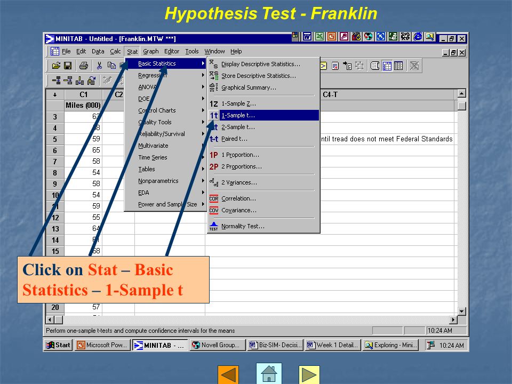Expand the EDA submenu
Screen dimensions: 512x384
click(x=165, y=193)
